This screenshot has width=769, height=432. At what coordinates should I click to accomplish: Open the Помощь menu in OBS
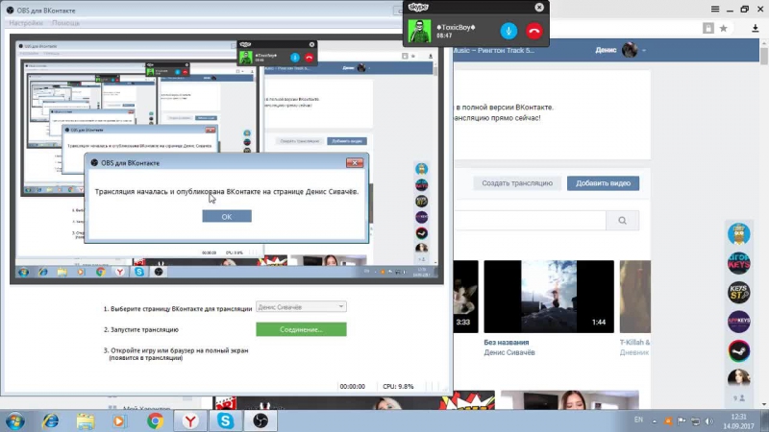65,23
